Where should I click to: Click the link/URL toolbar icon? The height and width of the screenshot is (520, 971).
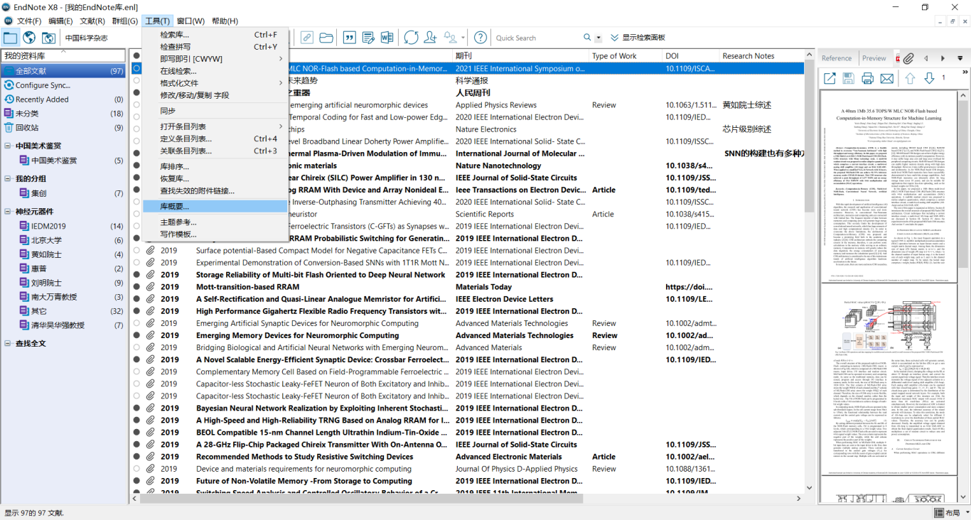pos(306,38)
